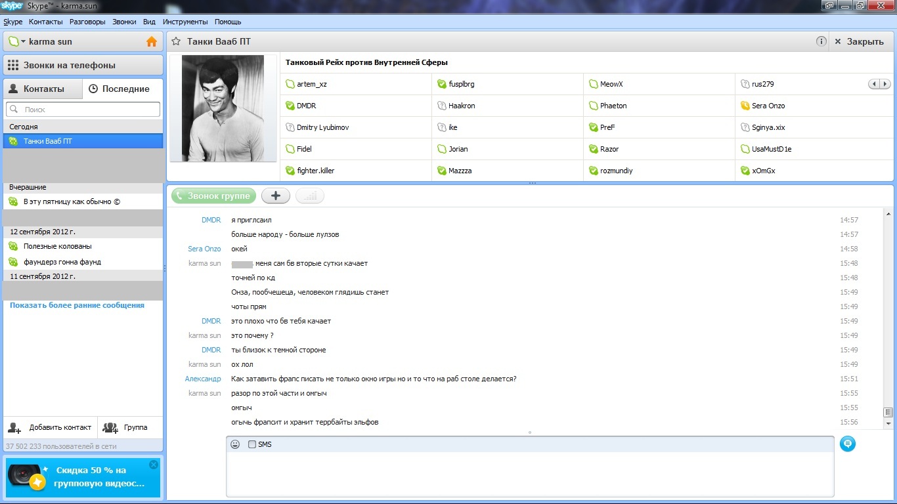Focus the Поиск search field

coord(83,110)
